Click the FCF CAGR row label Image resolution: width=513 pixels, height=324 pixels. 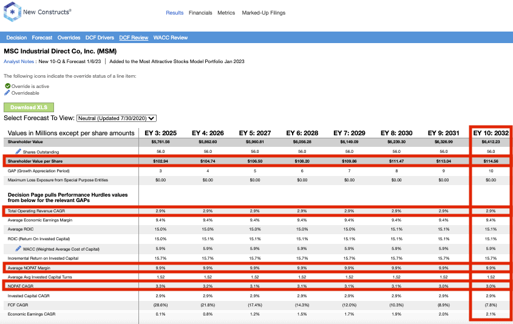click(x=18, y=305)
